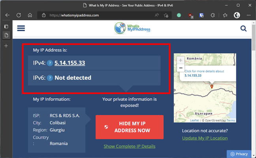Screen dimensions: 256x158
Task: Click the IPv4 help question mark icon
Action: click(50, 63)
